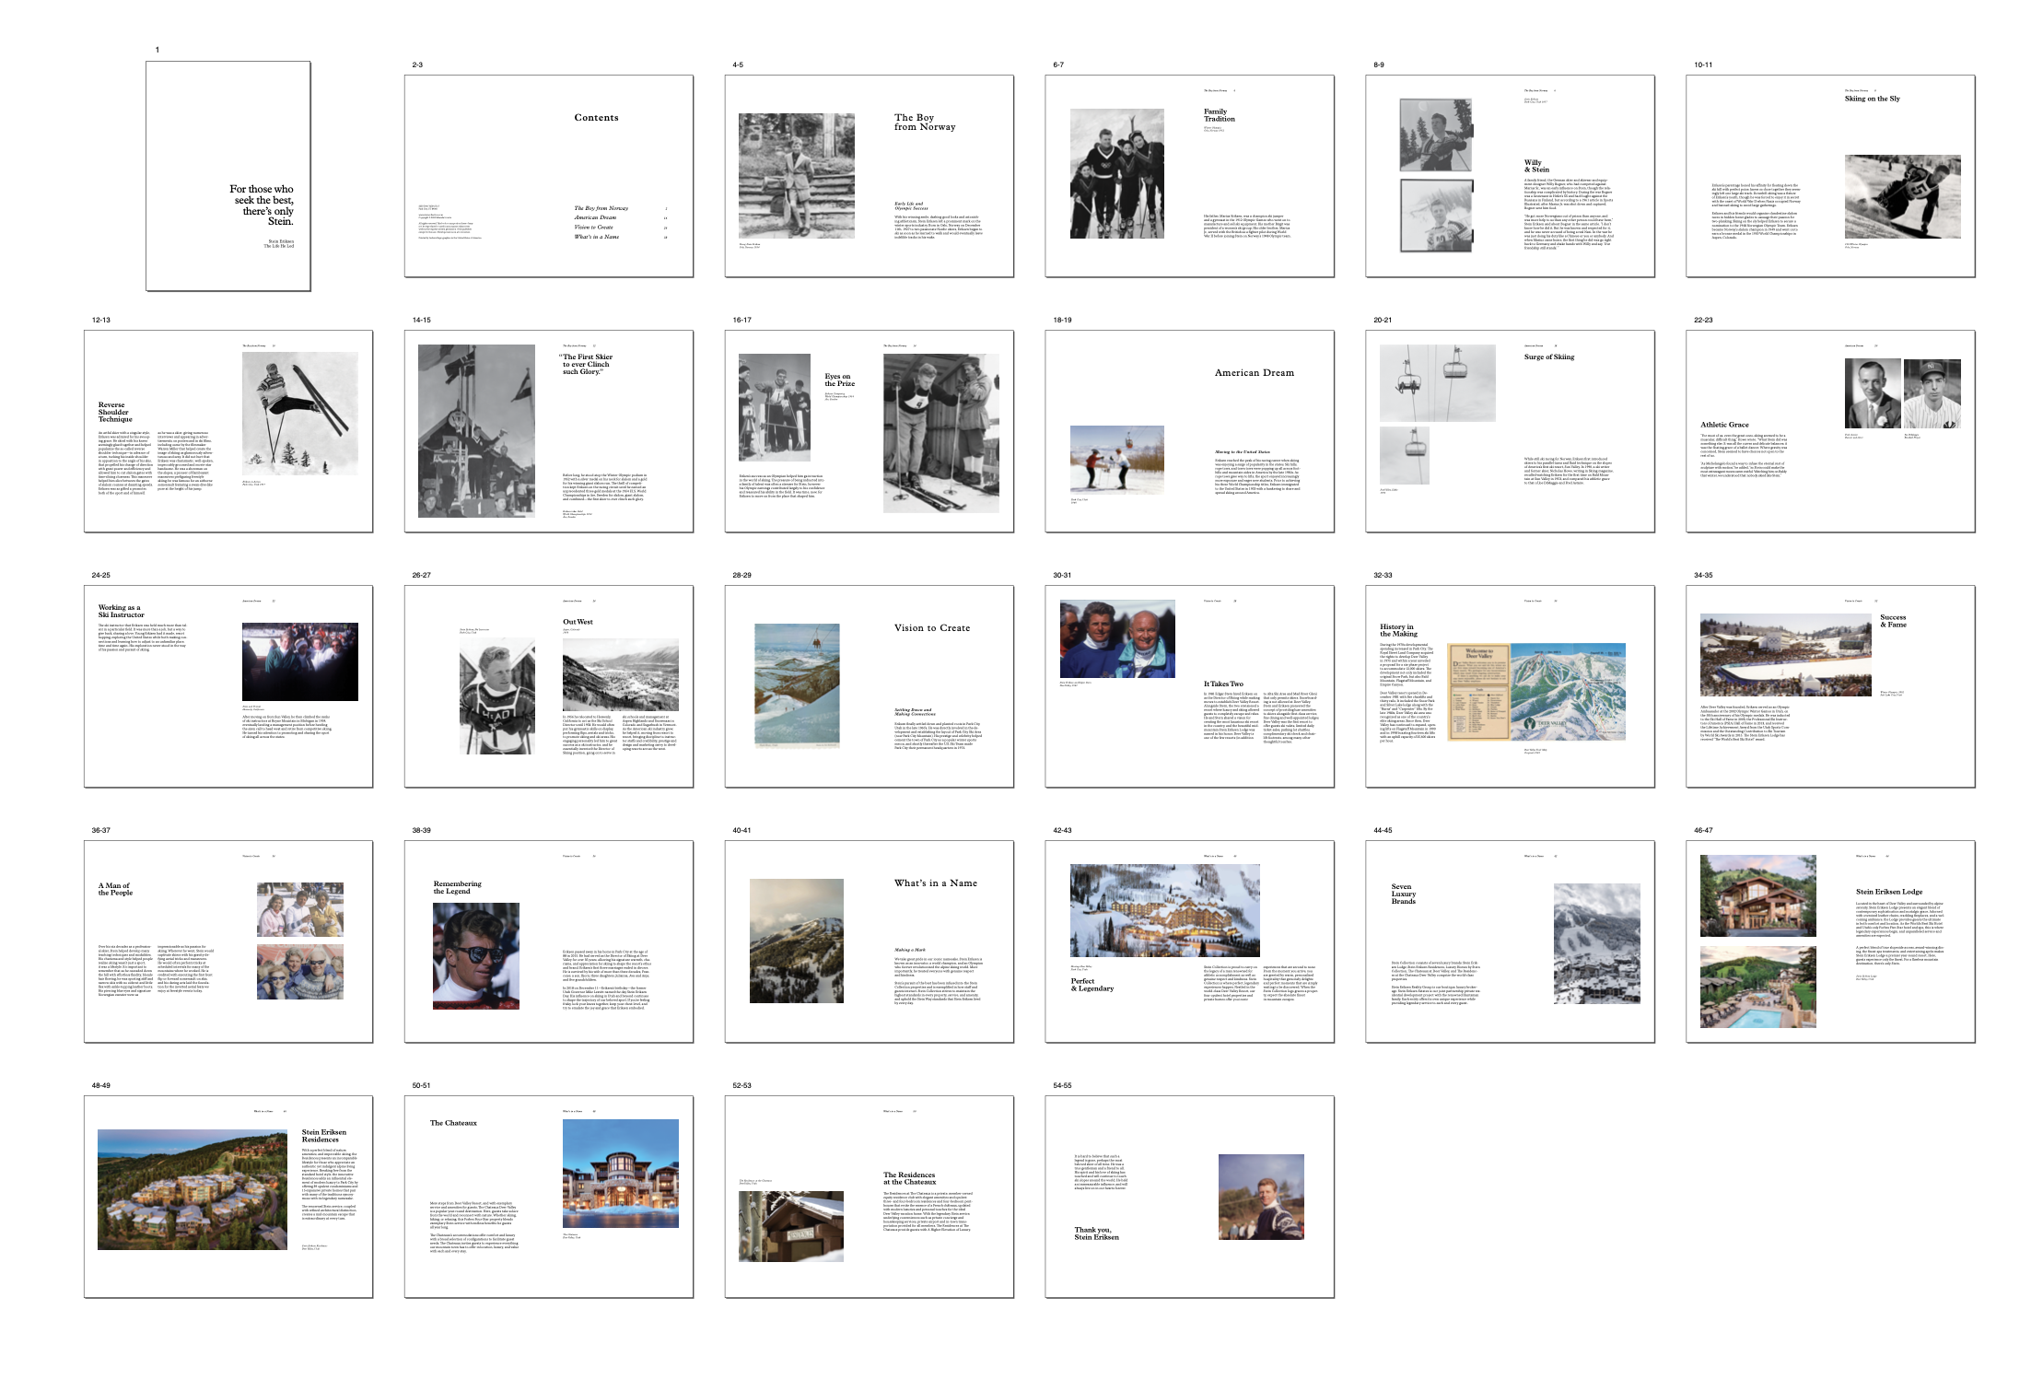Open 'Remembering the Legend' spread 38-39

(x=548, y=941)
